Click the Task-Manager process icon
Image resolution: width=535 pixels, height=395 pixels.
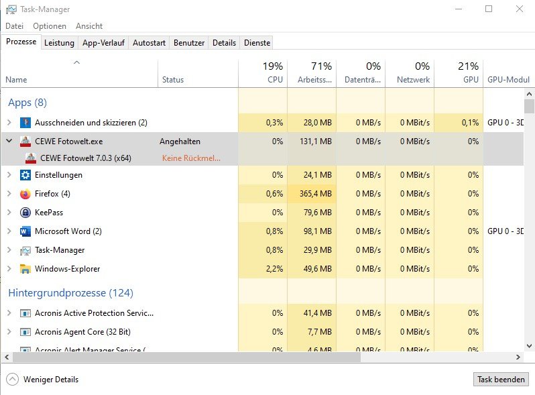click(x=25, y=250)
